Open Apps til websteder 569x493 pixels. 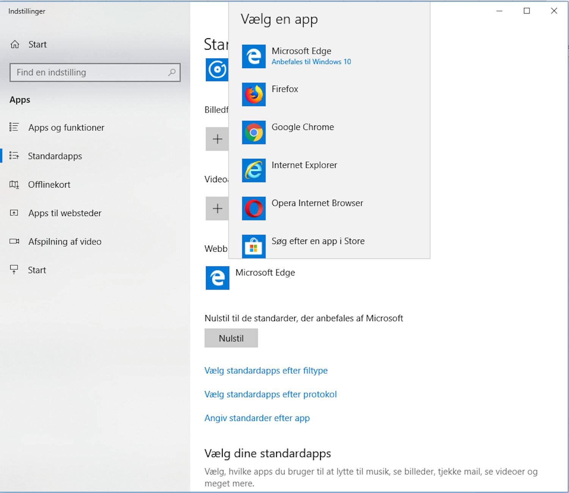click(64, 213)
